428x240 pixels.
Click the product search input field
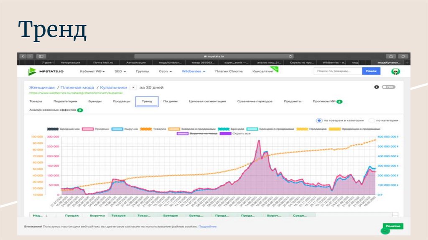coord(338,71)
